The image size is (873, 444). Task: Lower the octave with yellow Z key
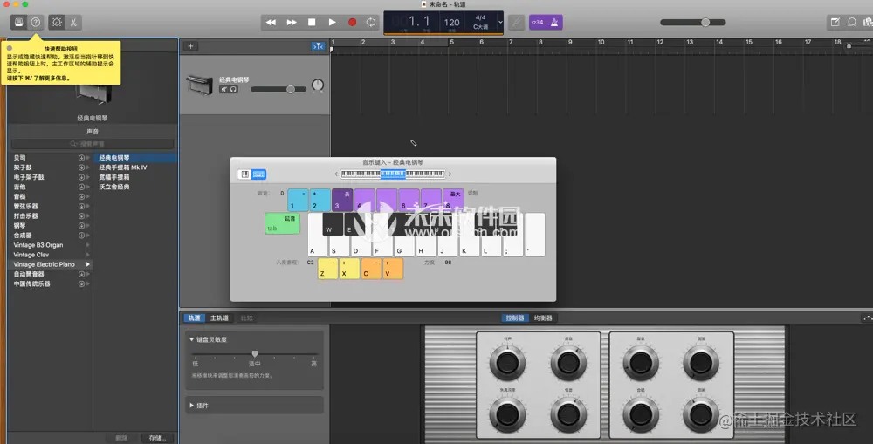click(328, 268)
